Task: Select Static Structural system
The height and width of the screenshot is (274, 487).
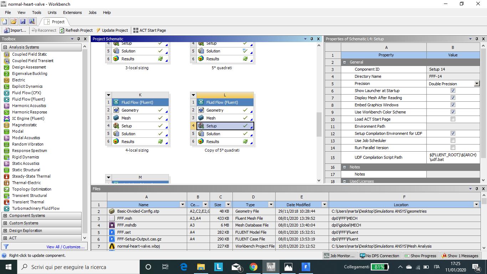Action: [x=26, y=170]
